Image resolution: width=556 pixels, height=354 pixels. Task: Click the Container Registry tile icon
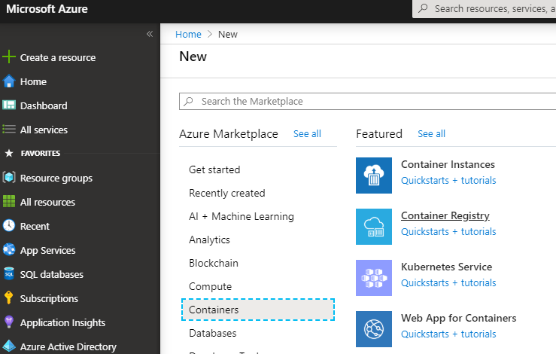374,227
